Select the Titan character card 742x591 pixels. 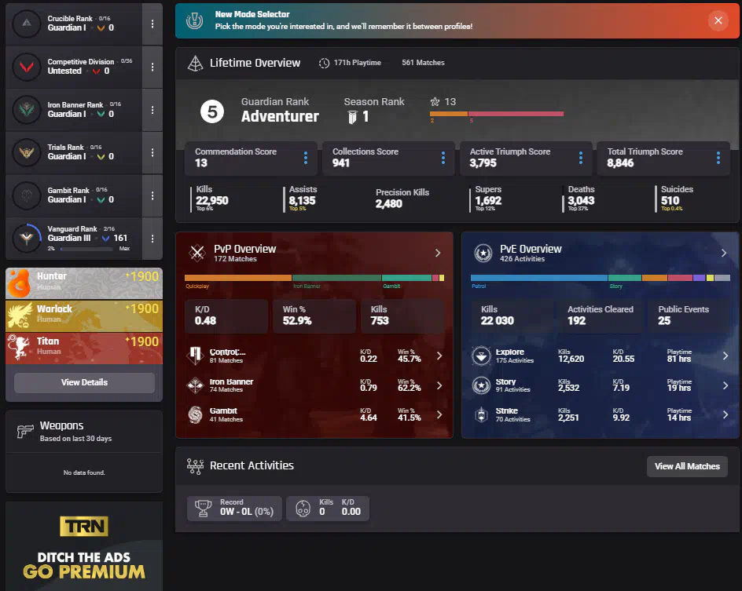tap(84, 348)
